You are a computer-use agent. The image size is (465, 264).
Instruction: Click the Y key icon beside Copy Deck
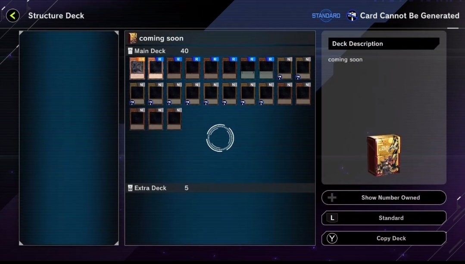pos(332,238)
